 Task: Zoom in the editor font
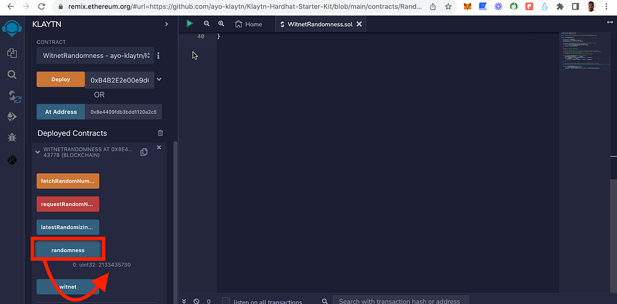pyautogui.click(x=221, y=24)
